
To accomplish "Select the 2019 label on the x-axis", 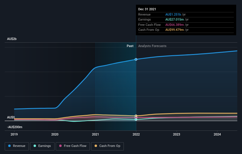I will pos(14,135).
